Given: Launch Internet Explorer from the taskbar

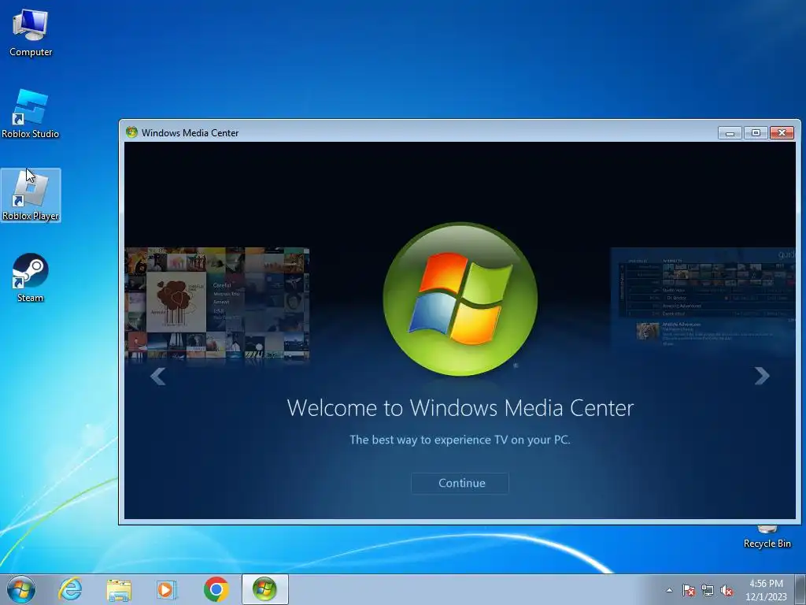Looking at the screenshot, I should coord(70,589).
